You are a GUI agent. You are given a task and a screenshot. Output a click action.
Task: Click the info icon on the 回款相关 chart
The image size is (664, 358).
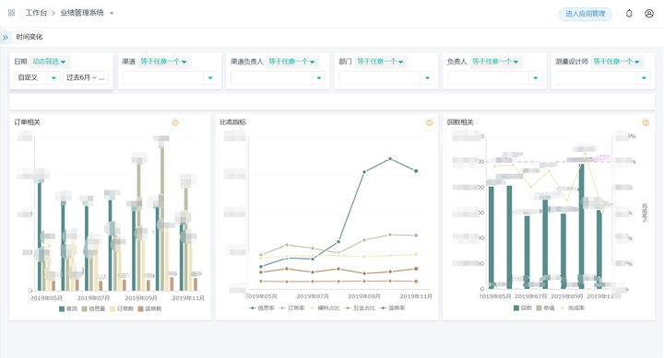[x=646, y=123]
